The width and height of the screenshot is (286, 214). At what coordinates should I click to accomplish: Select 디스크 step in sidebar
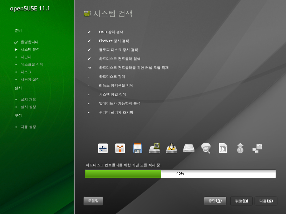tap(26, 72)
